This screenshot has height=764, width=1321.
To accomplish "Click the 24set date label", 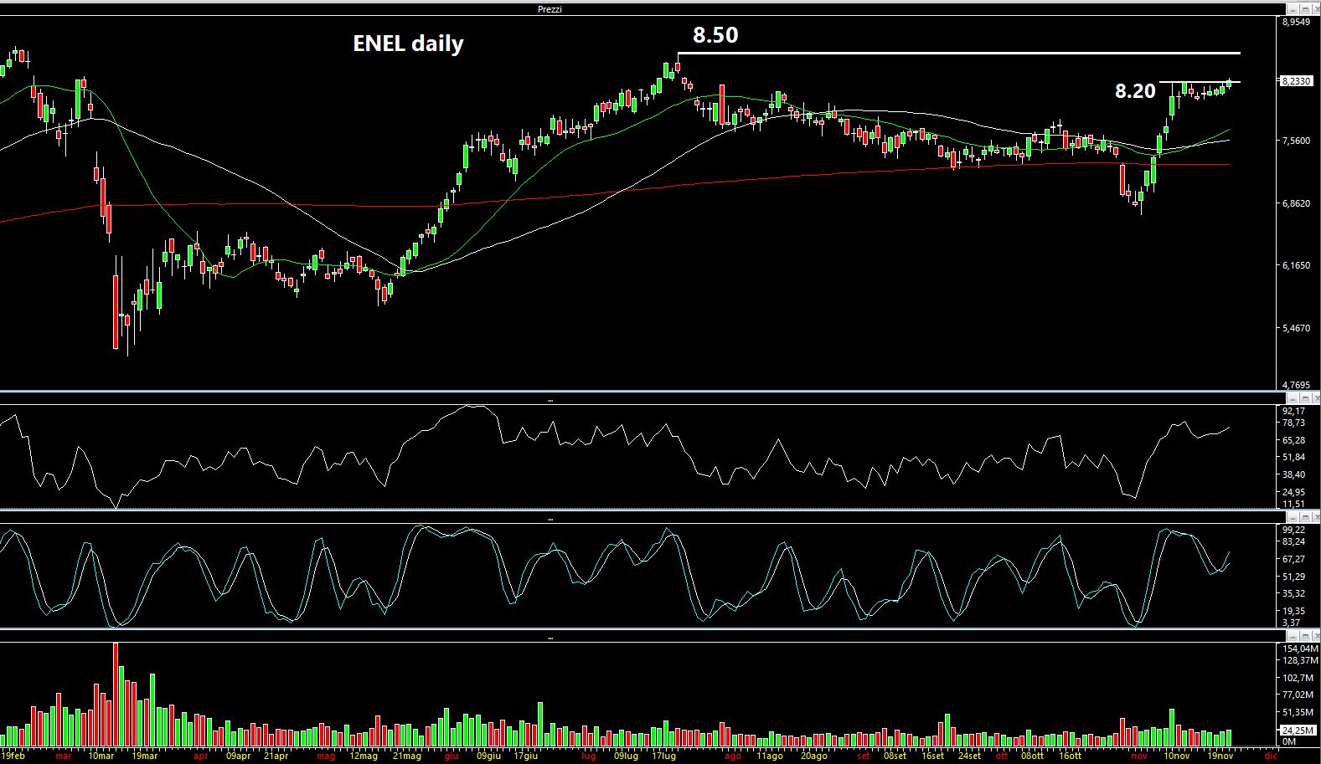I will pos(970,756).
